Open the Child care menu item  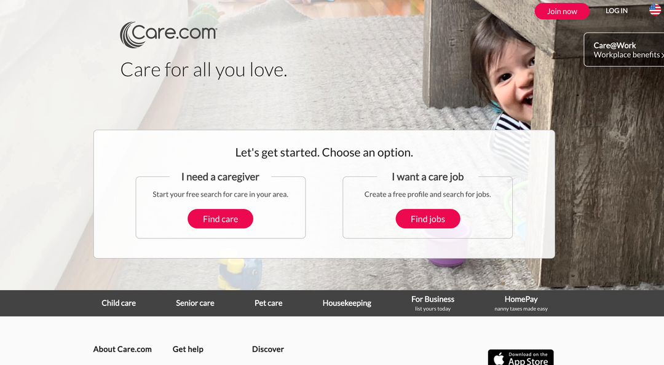pos(119,303)
